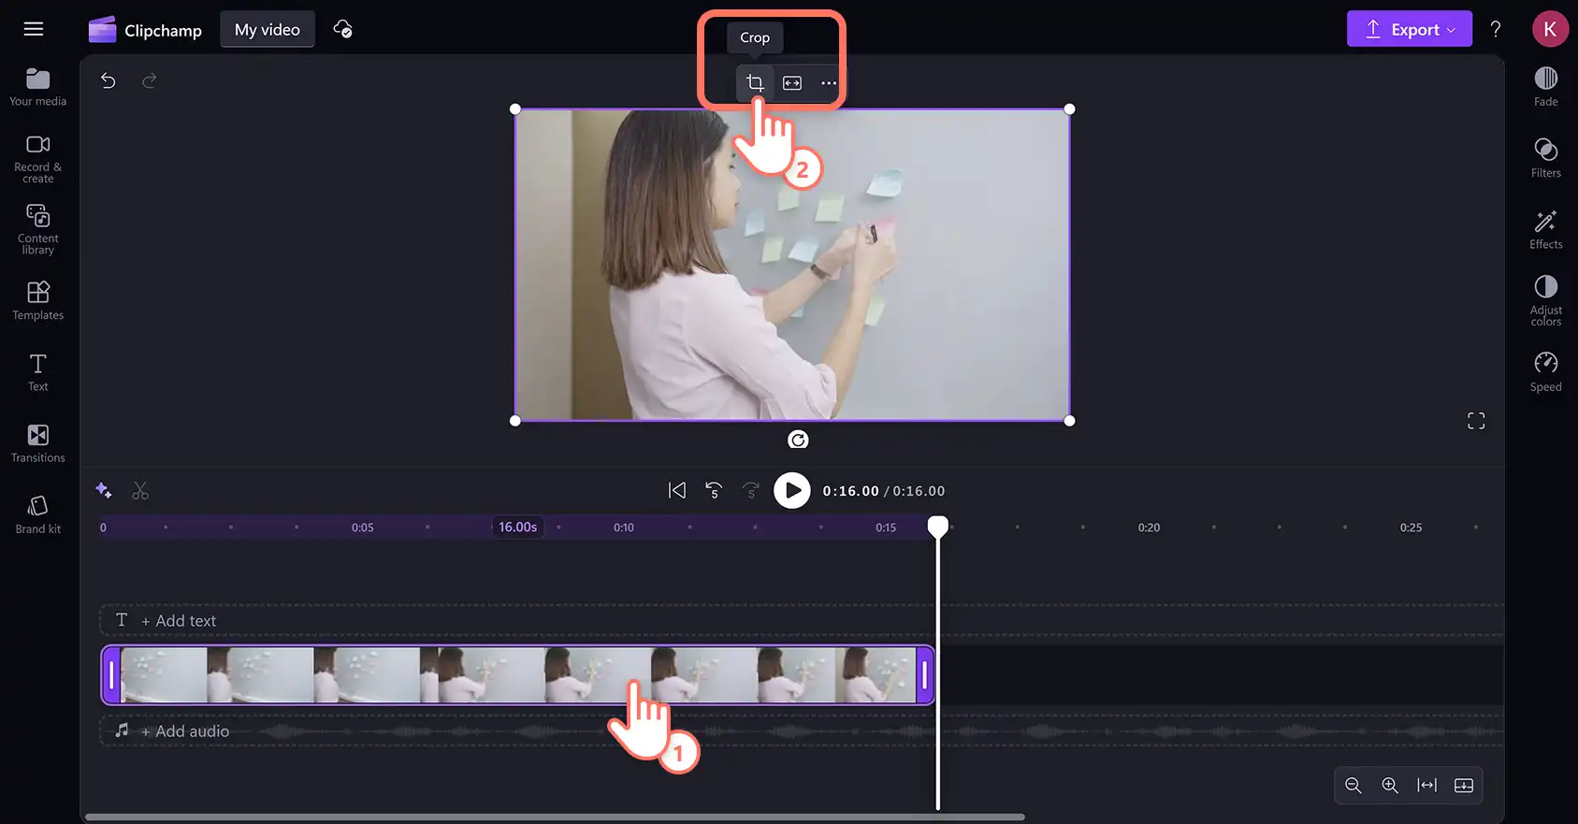Undo the last action
This screenshot has height=824, width=1578.
point(109,80)
